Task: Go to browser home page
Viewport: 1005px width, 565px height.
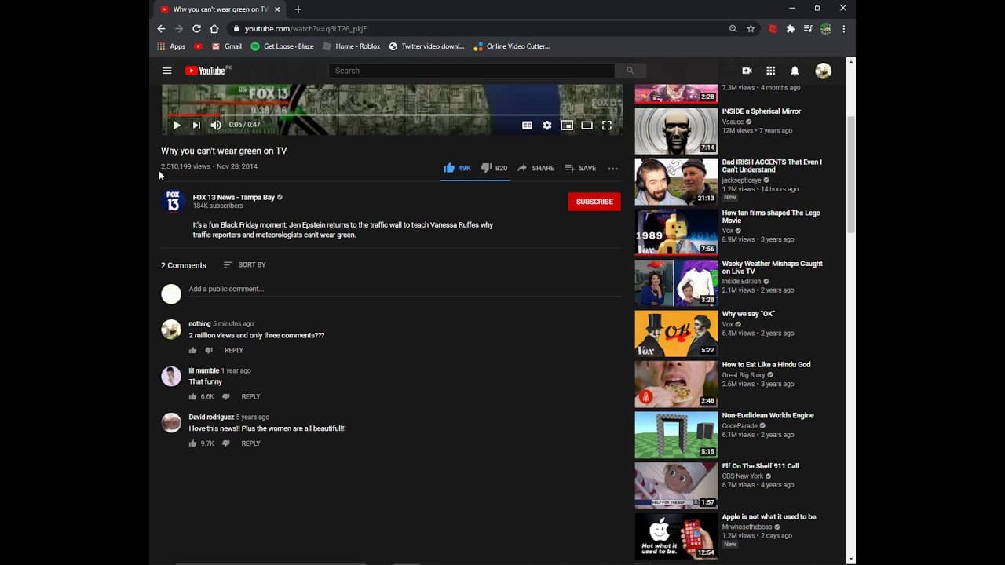Action: point(214,28)
